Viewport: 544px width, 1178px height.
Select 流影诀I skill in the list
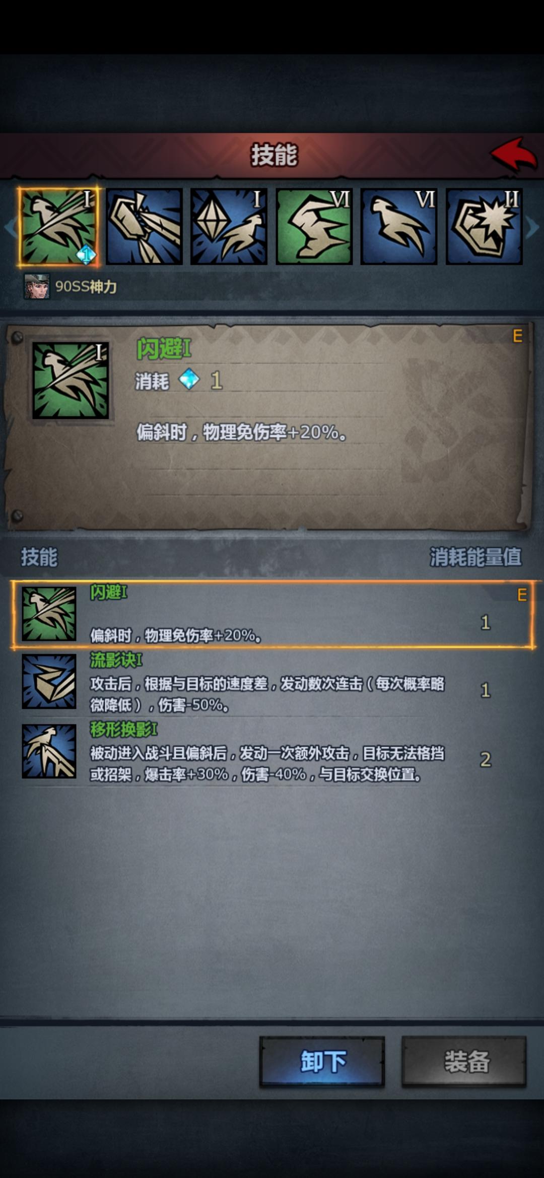(272, 683)
